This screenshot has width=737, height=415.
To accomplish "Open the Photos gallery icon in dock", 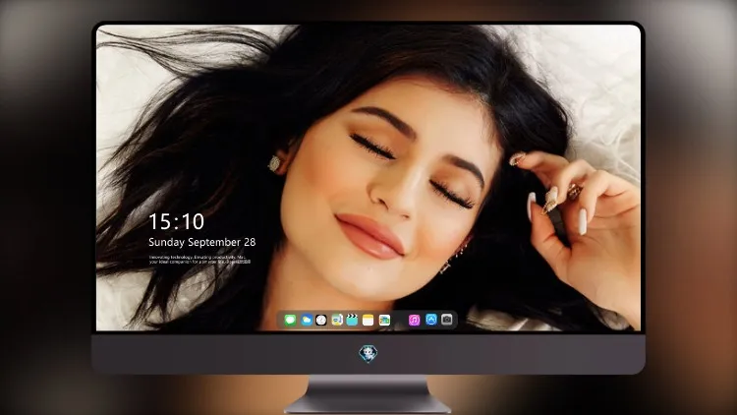I will pyautogui.click(x=384, y=320).
